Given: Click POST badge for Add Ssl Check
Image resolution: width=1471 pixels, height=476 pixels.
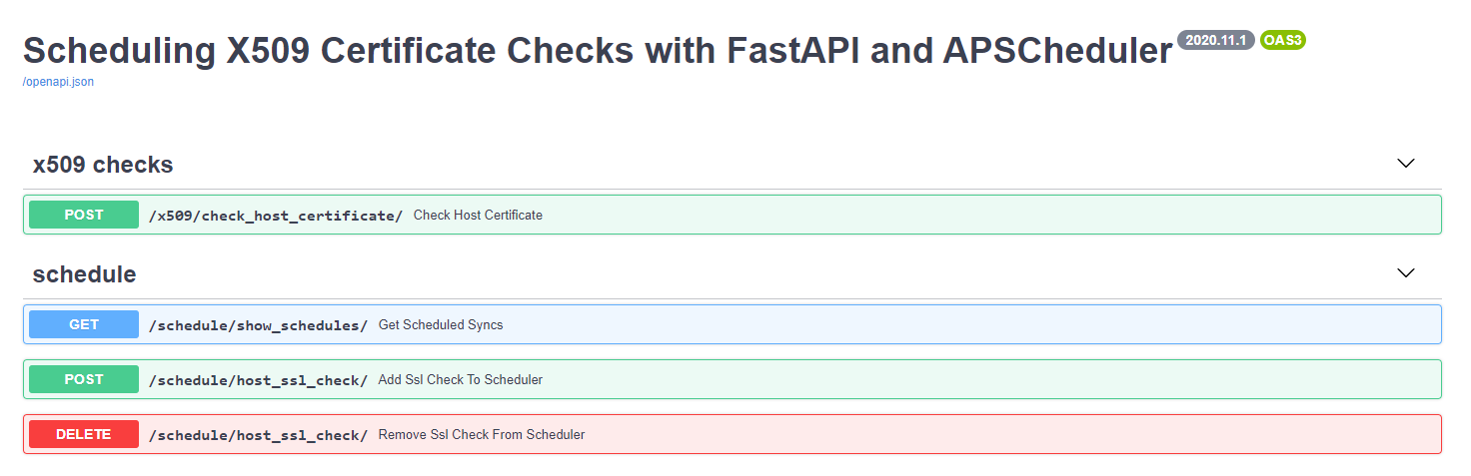Looking at the screenshot, I should 84,379.
